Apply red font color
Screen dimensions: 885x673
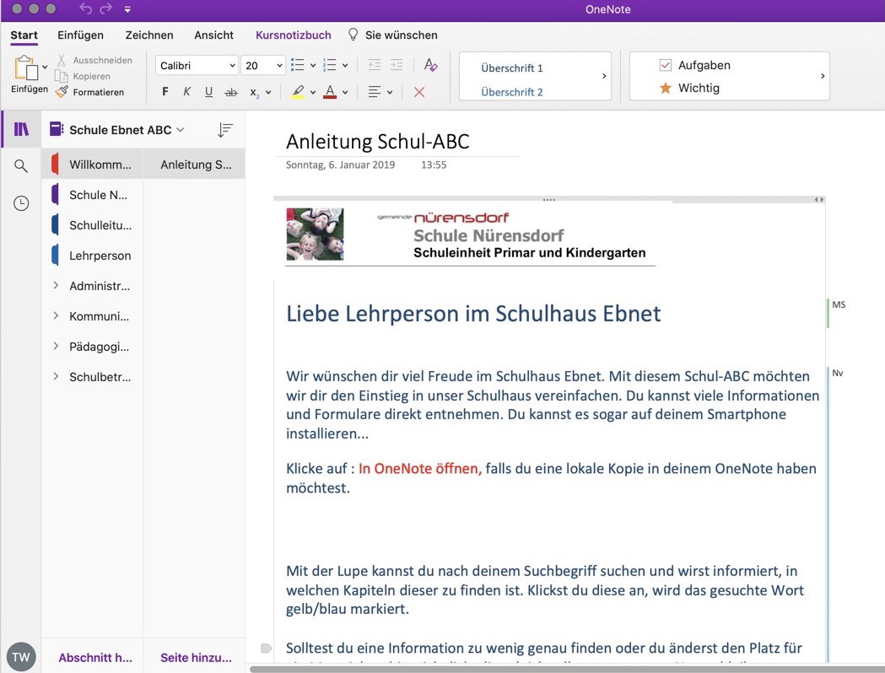tap(330, 91)
